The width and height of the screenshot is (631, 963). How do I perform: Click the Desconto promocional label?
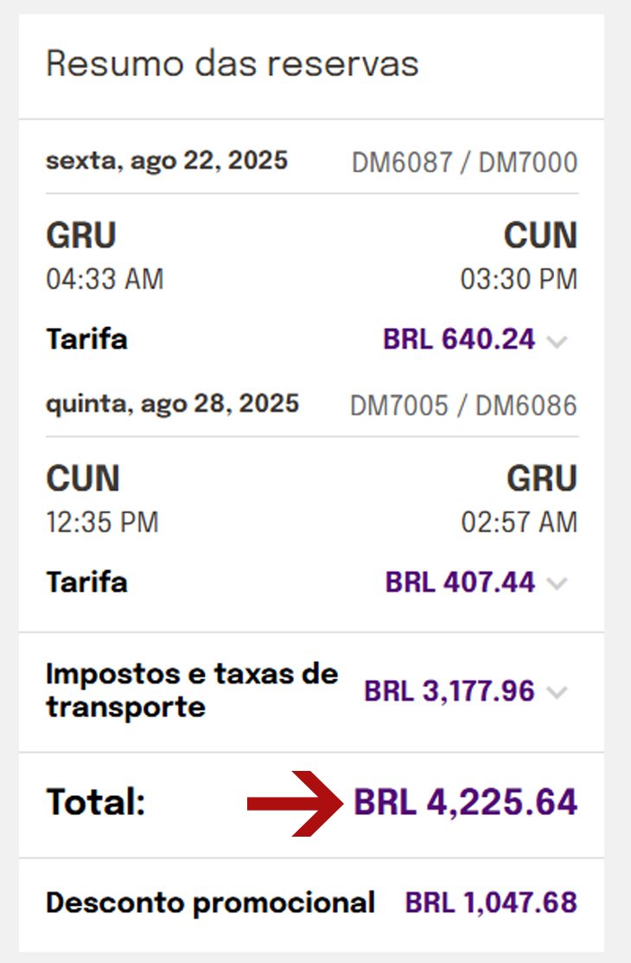coord(211,902)
